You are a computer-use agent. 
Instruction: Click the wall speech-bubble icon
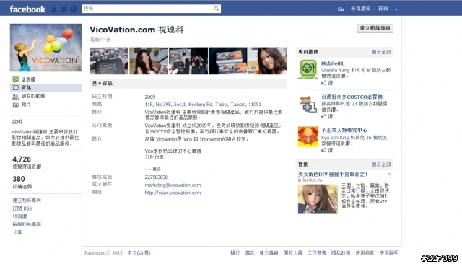click(15, 79)
